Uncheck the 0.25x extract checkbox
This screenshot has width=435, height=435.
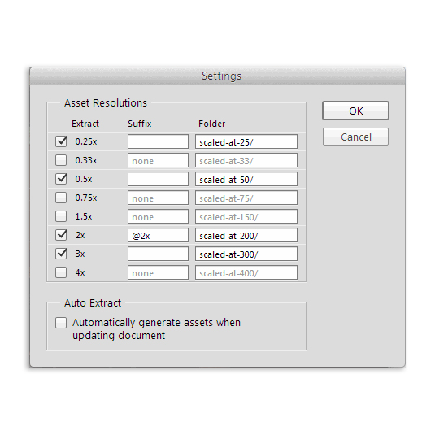click(61, 141)
